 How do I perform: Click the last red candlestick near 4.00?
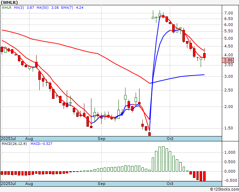click(204, 56)
